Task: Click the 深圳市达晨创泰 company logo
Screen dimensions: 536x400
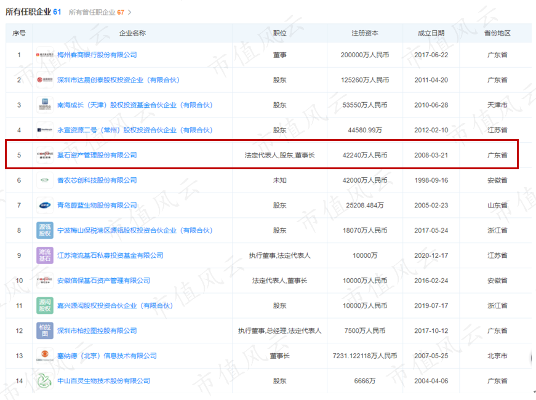Action: (45, 80)
